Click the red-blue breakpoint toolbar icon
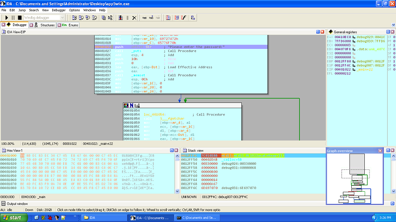396x222 pixels. click(121, 18)
